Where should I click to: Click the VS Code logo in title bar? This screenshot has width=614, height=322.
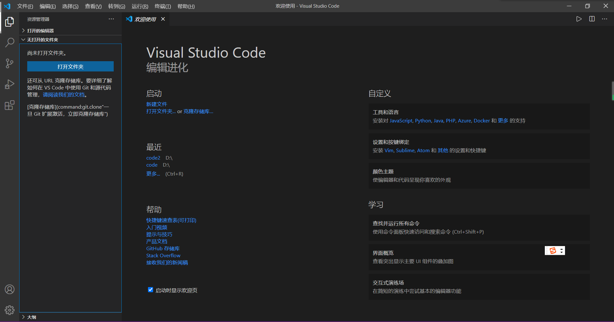click(x=7, y=6)
